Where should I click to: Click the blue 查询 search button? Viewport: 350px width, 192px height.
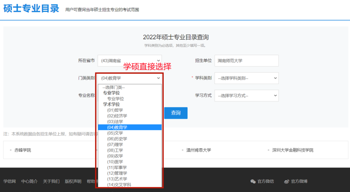[176, 113]
